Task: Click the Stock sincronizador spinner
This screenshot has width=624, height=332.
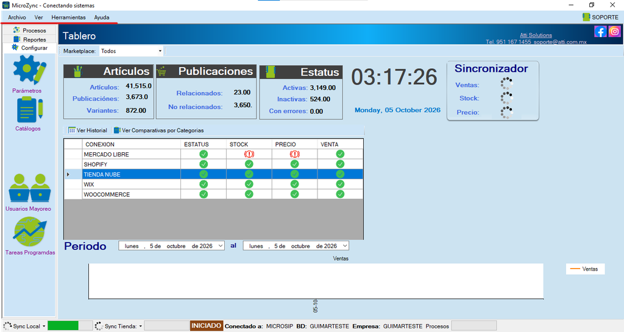Action: click(506, 98)
